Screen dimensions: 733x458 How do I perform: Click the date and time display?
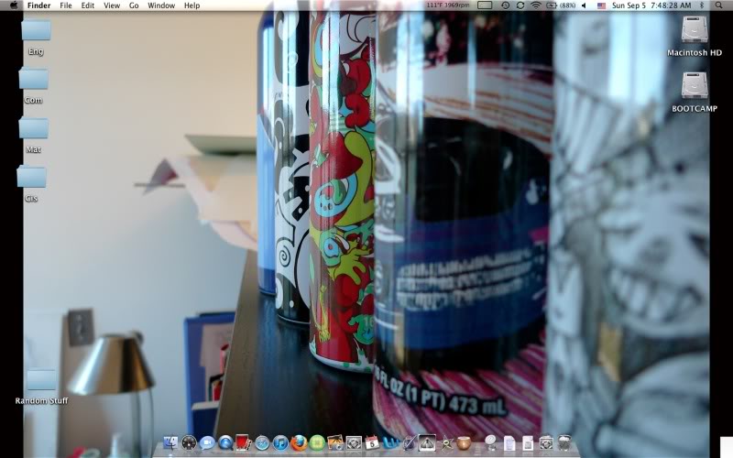651,5
